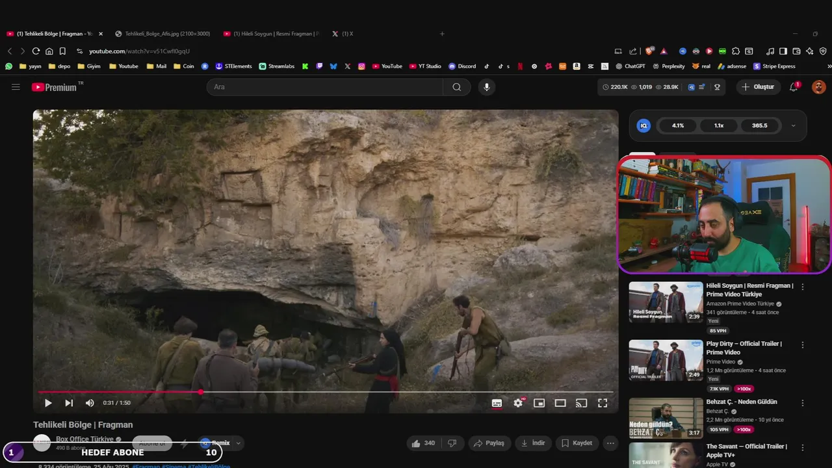The height and width of the screenshot is (468, 832).
Task: Play the Tehlikeli Bölge trailer video
Action: tap(48, 403)
